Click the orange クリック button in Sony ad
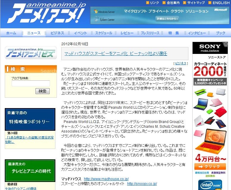The image size is (231, 190). 210,166
